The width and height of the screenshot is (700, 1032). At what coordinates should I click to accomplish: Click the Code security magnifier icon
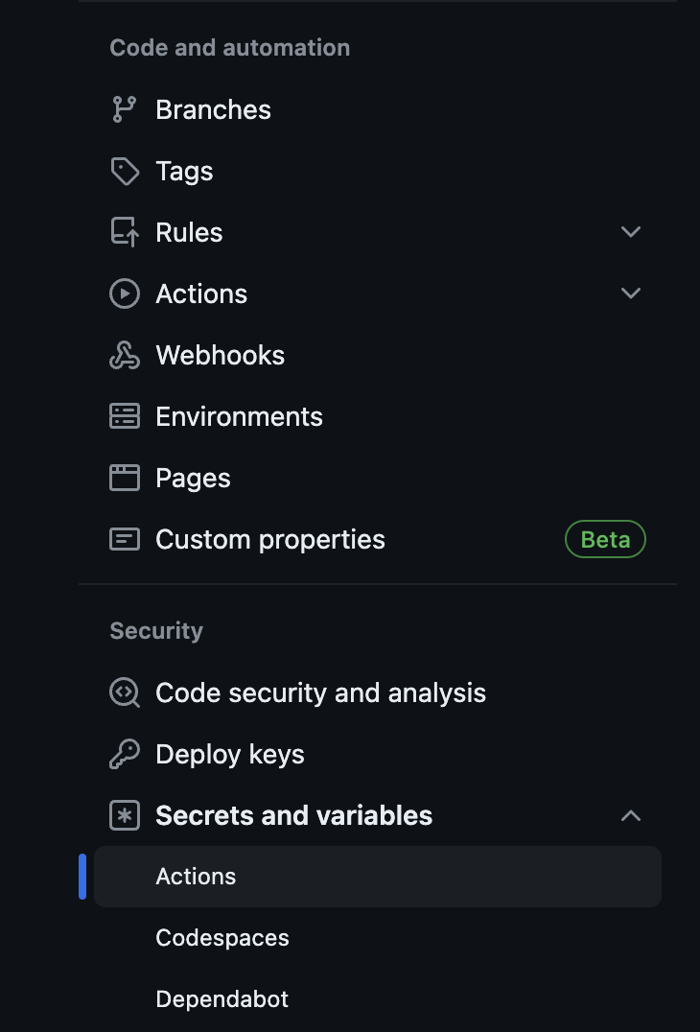pos(126,692)
